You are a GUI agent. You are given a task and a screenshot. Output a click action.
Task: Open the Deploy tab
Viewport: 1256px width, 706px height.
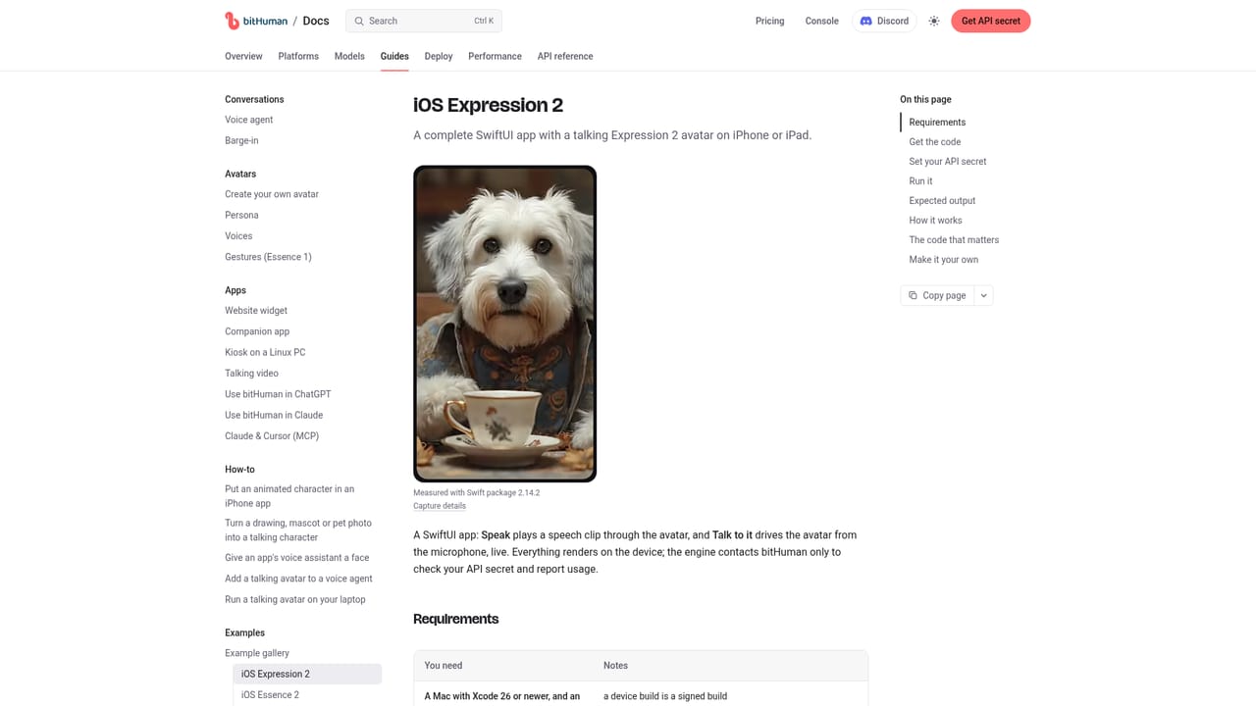439,56
